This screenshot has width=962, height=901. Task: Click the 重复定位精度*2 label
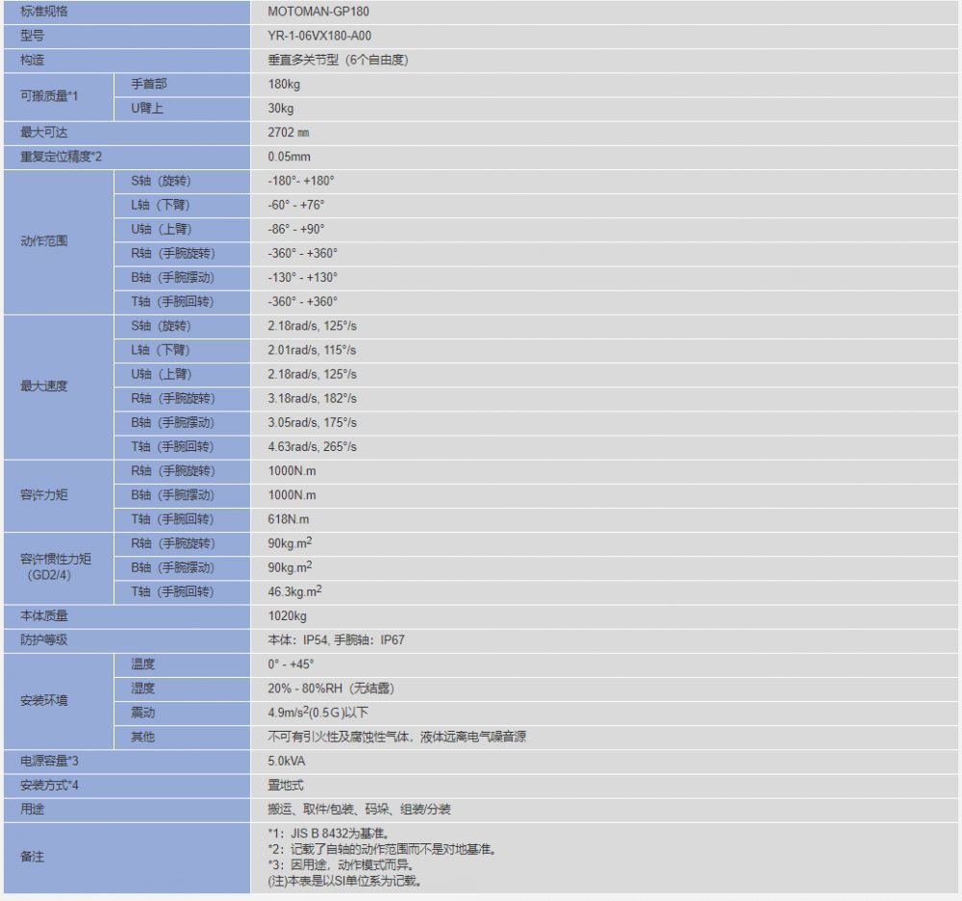(x=62, y=157)
